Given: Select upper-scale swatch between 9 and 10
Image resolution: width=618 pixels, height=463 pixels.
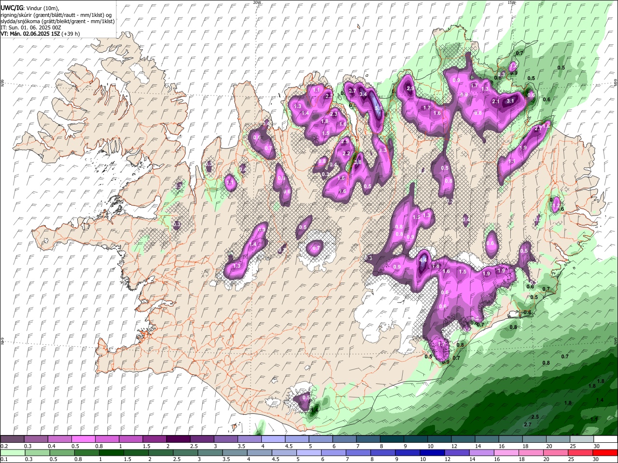Looking at the screenshot, I should tap(416, 439).
